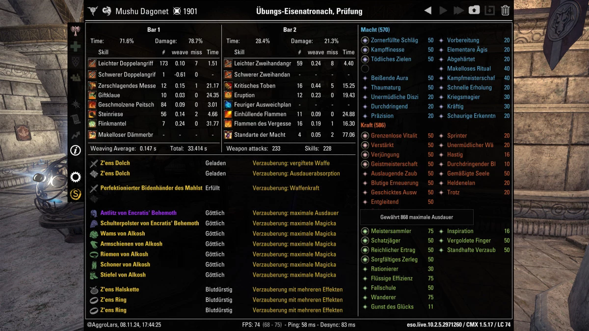Click the Bar 1 header
This screenshot has height=331, width=589.
154,30
